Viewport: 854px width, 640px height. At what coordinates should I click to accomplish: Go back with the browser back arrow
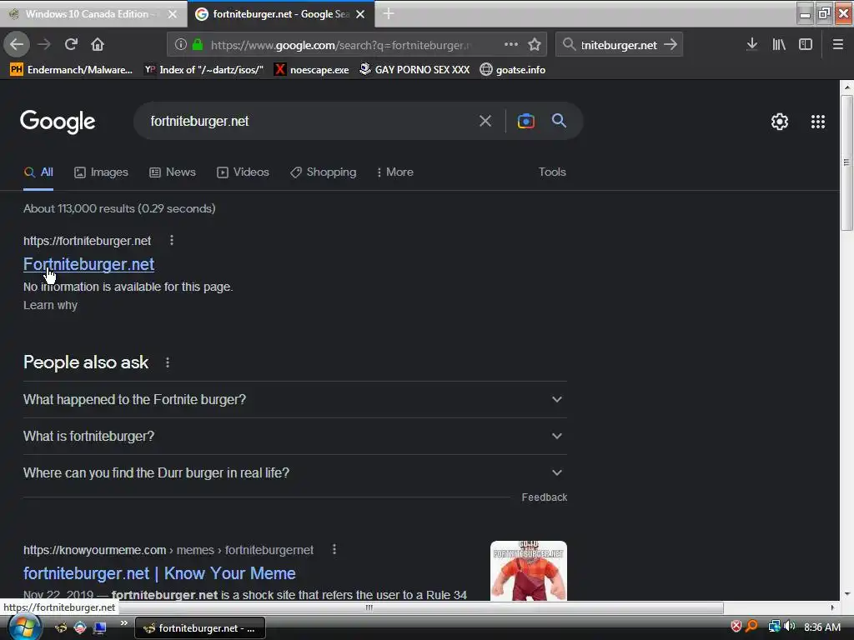tap(17, 44)
